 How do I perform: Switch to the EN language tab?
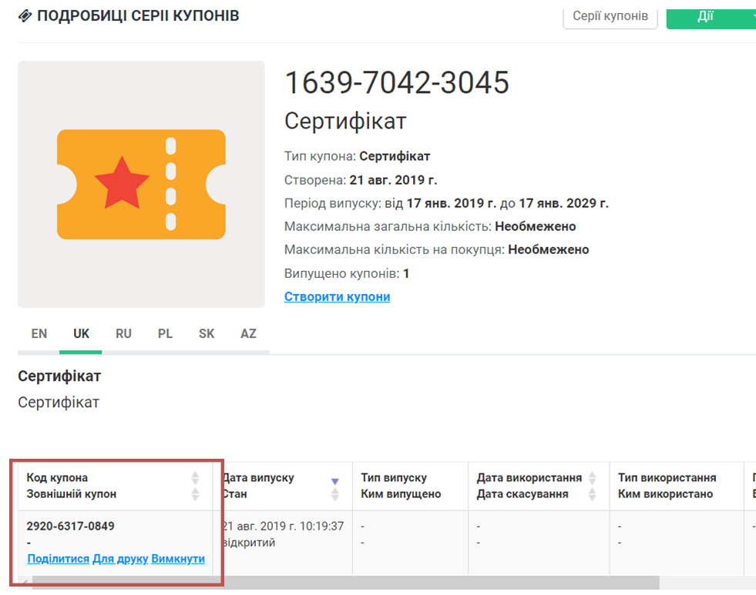(x=39, y=334)
